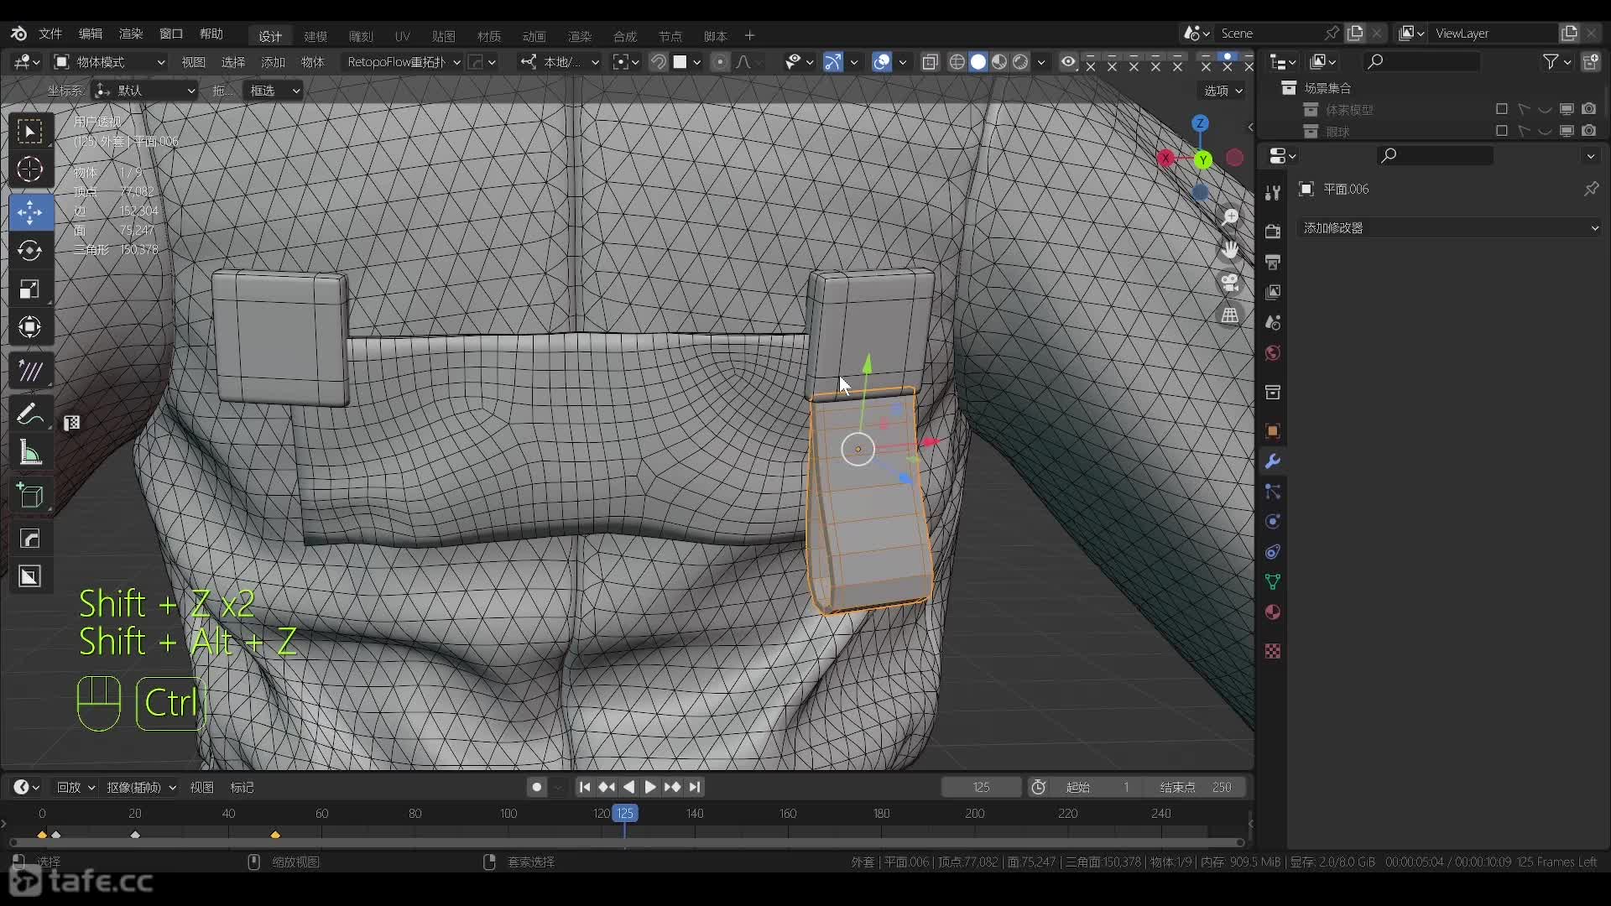Image resolution: width=1611 pixels, height=906 pixels.
Task: Open the 本地 transform orientation dropdown
Action: coord(560,62)
